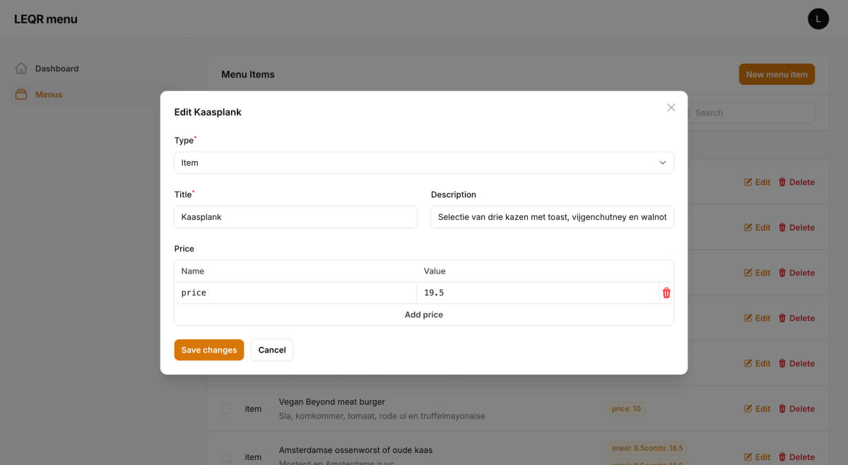
Task: Edit the Vegan Beyond meat burger item
Action: [x=757, y=408]
